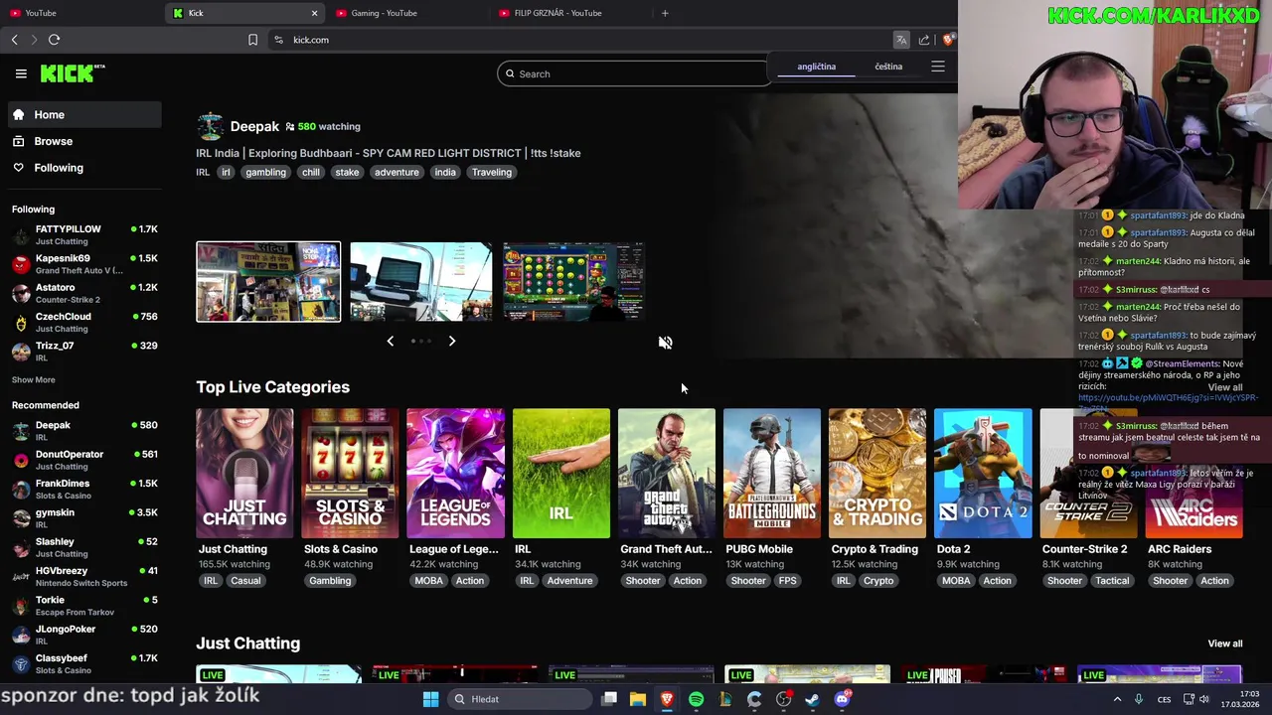The height and width of the screenshot is (715, 1272).
Task: Open ARC Raiders category card
Action: (x=1193, y=474)
